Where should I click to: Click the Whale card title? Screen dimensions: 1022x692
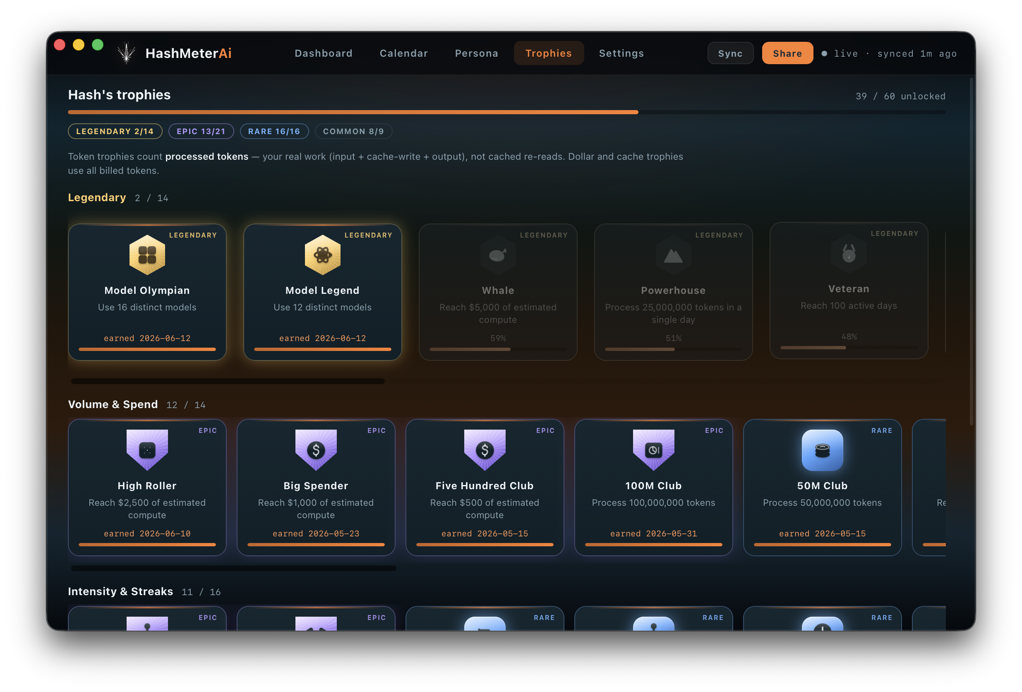point(498,291)
